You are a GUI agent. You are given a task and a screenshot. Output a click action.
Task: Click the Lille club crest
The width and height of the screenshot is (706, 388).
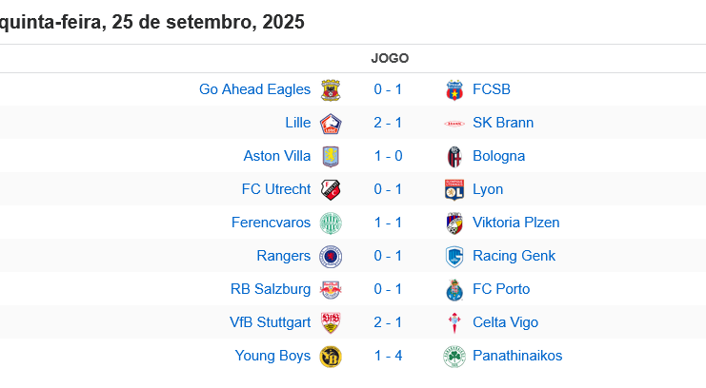tap(331, 123)
